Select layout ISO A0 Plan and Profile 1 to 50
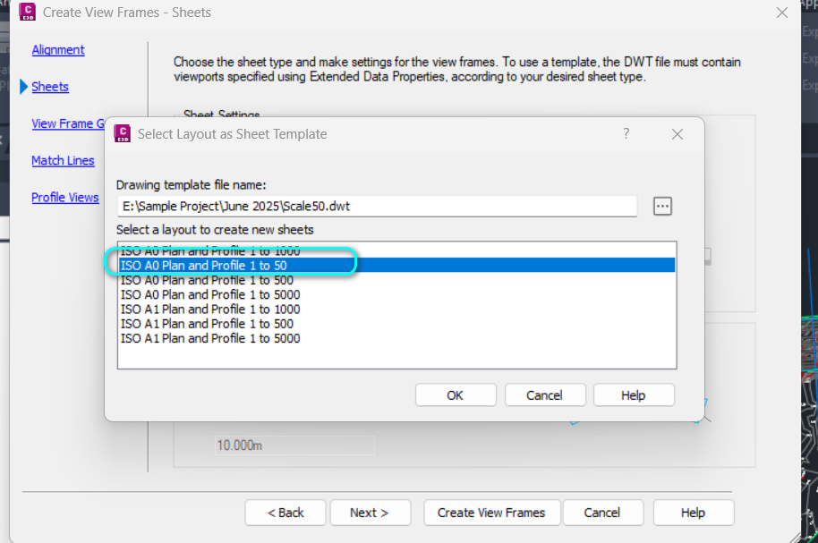 (397, 265)
